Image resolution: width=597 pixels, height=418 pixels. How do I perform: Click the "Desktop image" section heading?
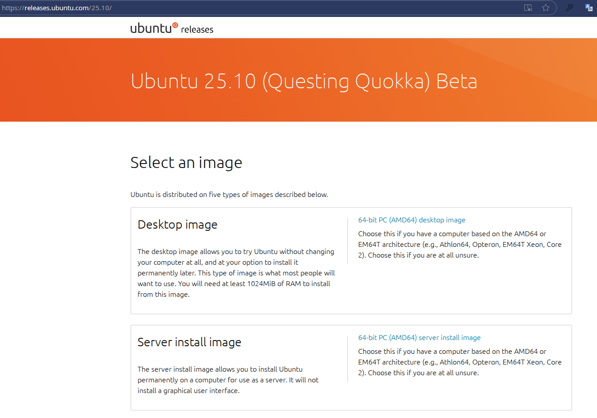click(x=177, y=225)
